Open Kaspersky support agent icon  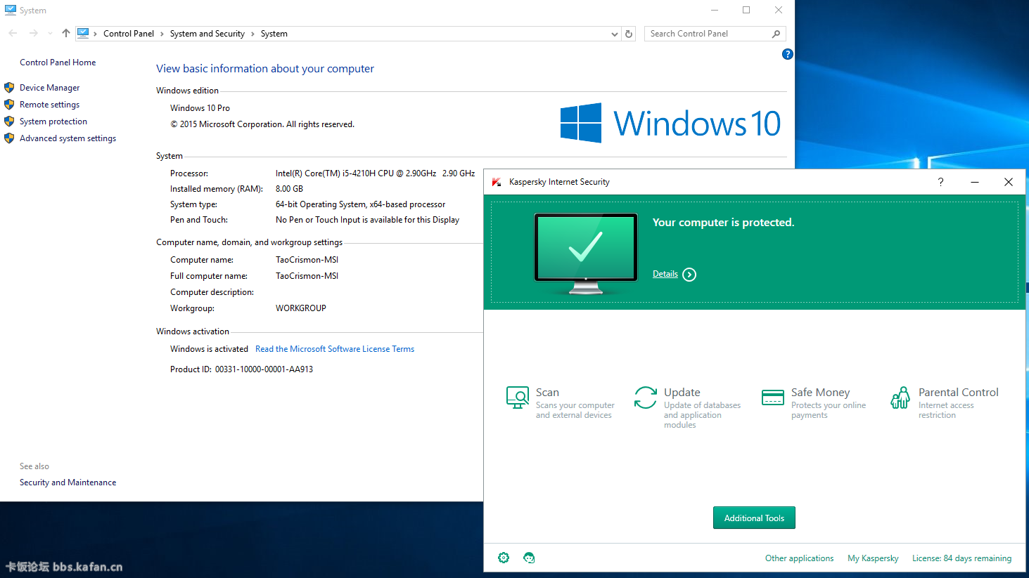(529, 558)
